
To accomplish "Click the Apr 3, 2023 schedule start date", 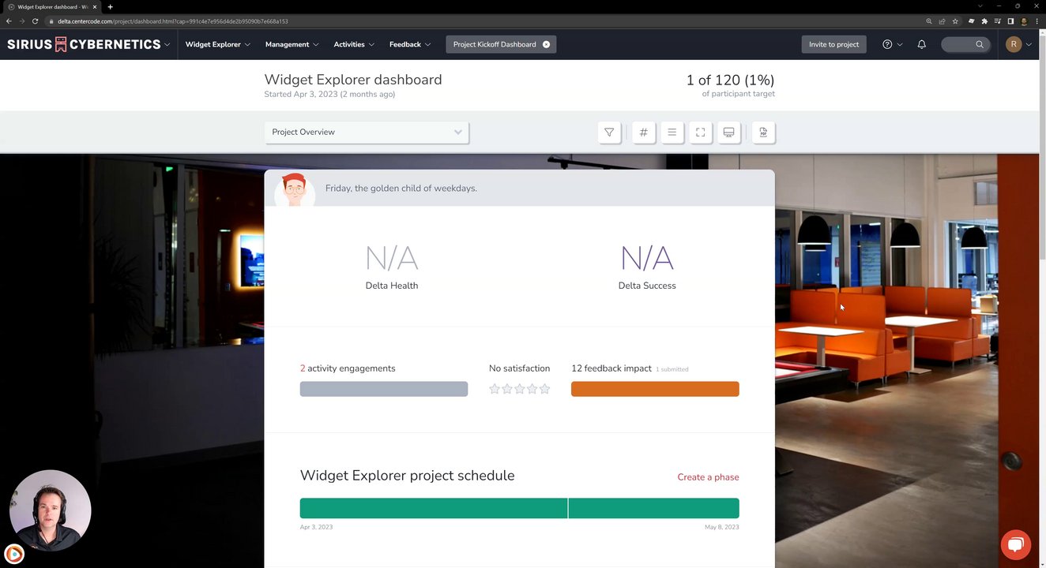I will pos(316,527).
